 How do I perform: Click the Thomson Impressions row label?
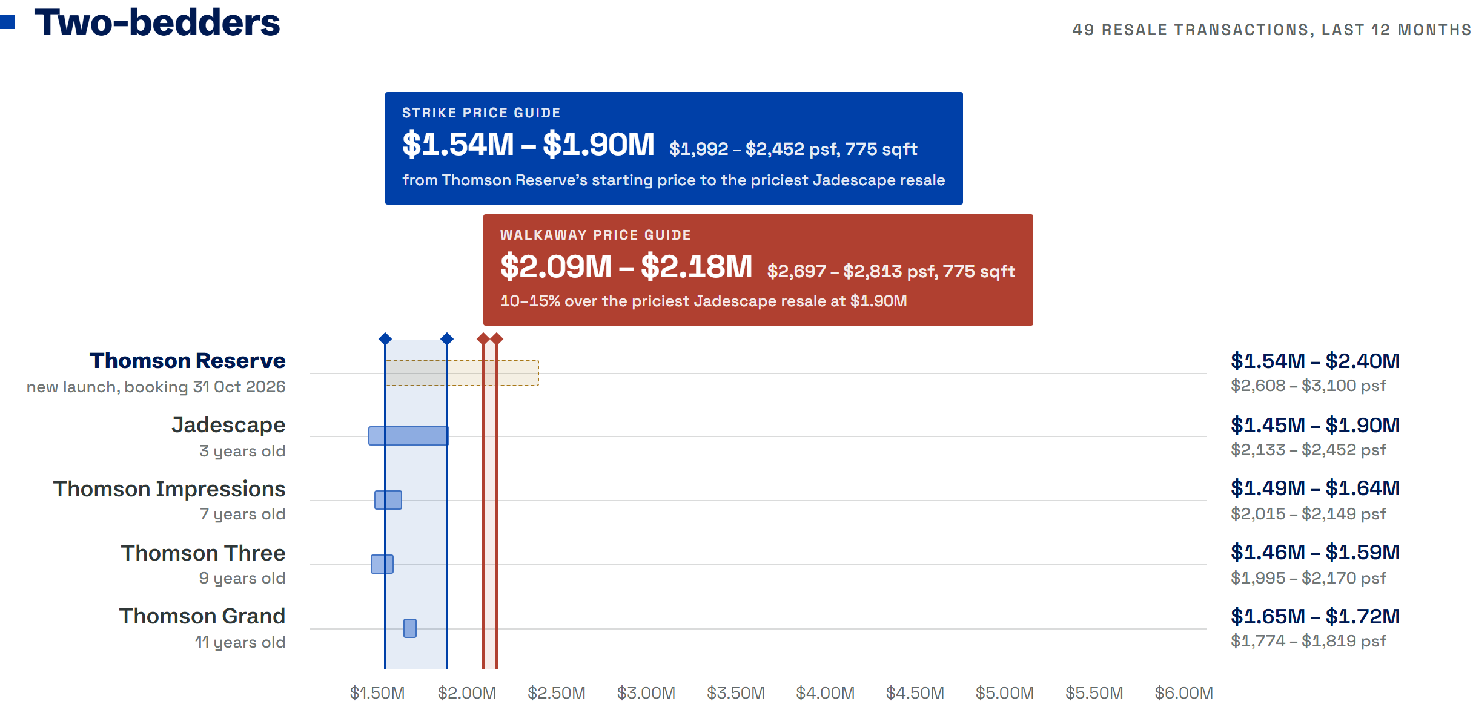tap(170, 489)
